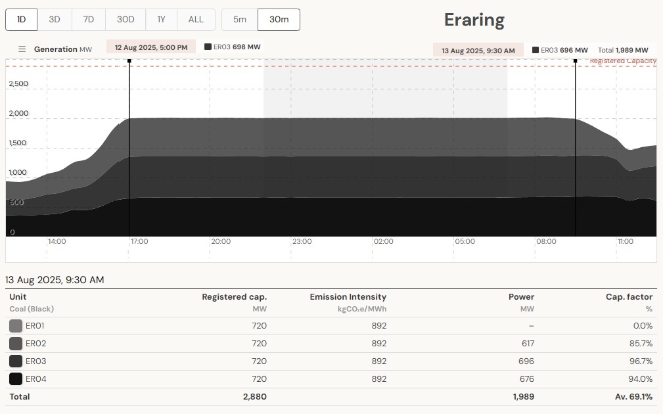Toggle the ER03 unit swatch

click(16, 361)
